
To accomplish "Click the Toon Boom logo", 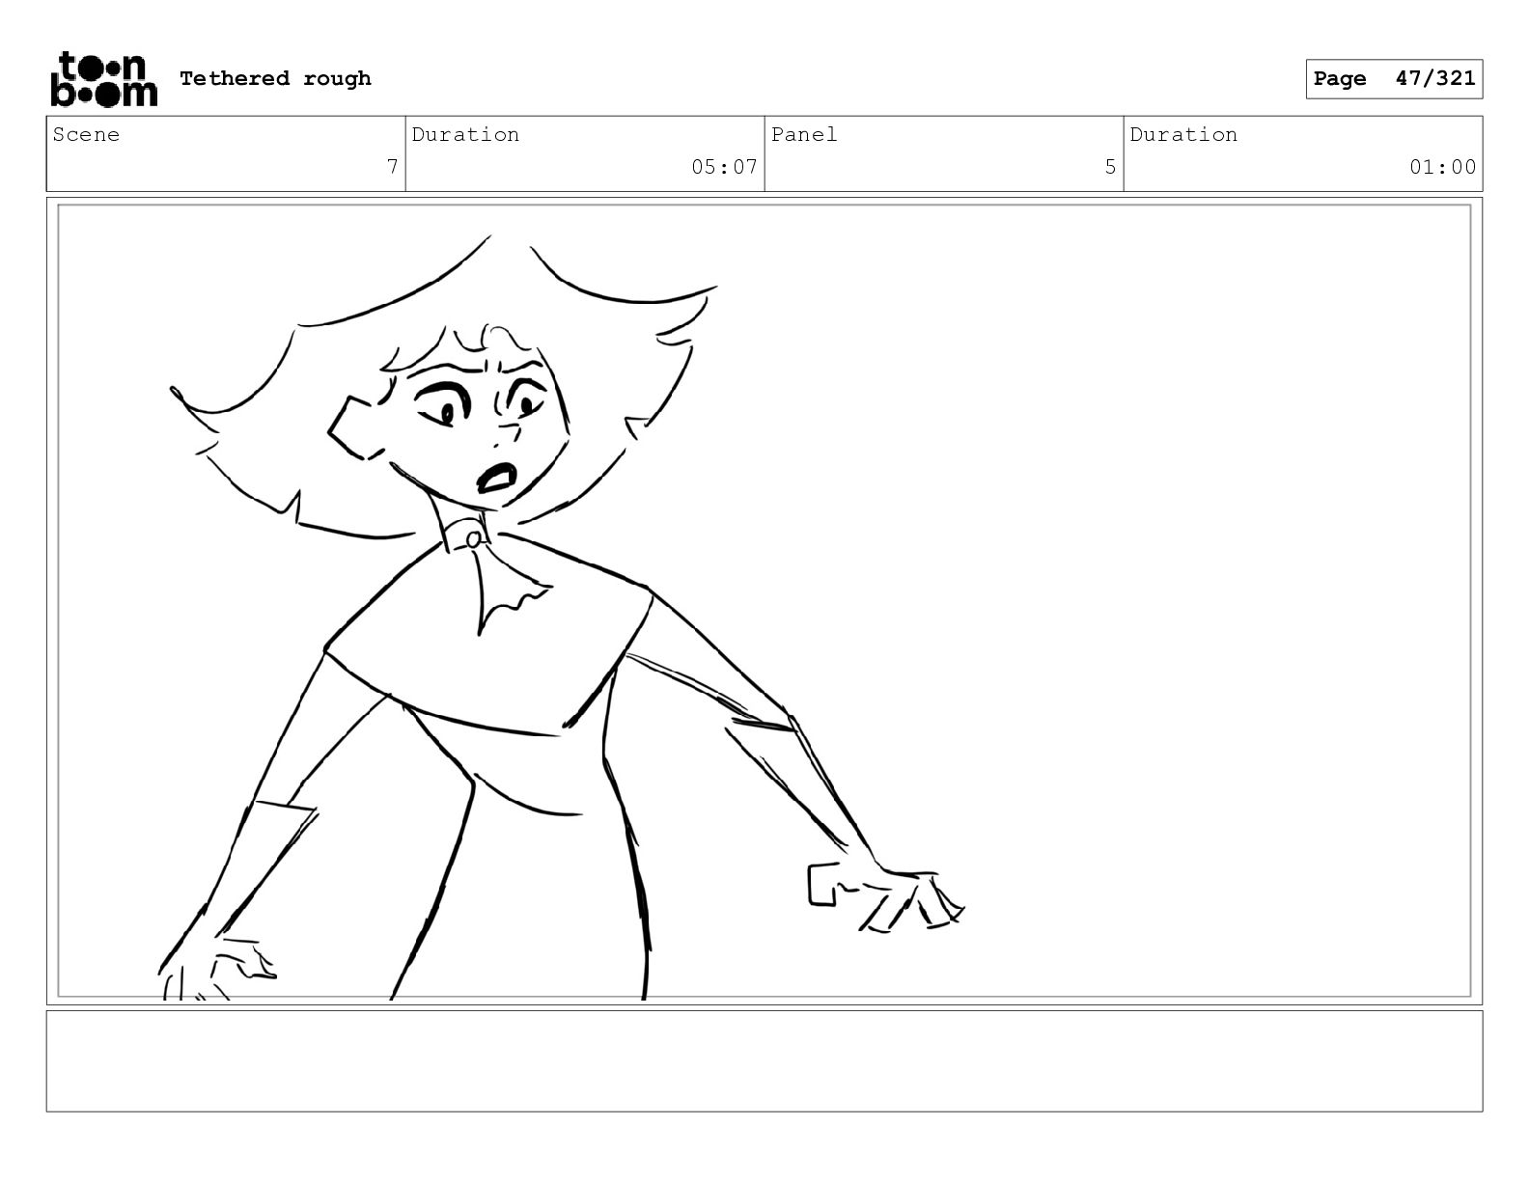I will click(103, 78).
